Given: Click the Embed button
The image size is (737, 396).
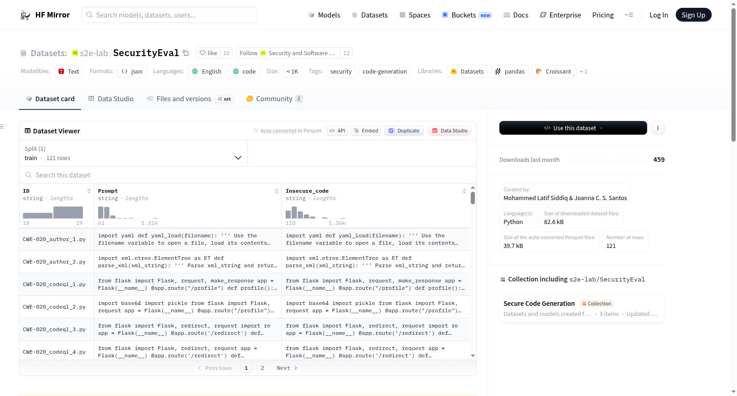Looking at the screenshot, I should (x=365, y=131).
